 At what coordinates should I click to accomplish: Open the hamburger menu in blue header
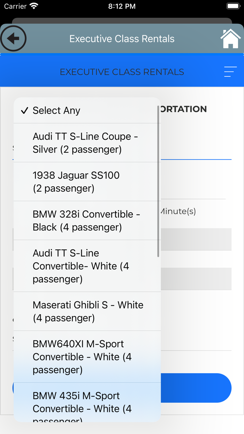click(x=230, y=72)
